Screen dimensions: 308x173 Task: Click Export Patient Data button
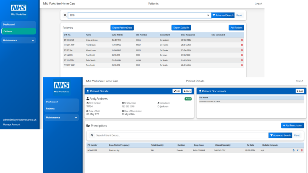[122, 28]
